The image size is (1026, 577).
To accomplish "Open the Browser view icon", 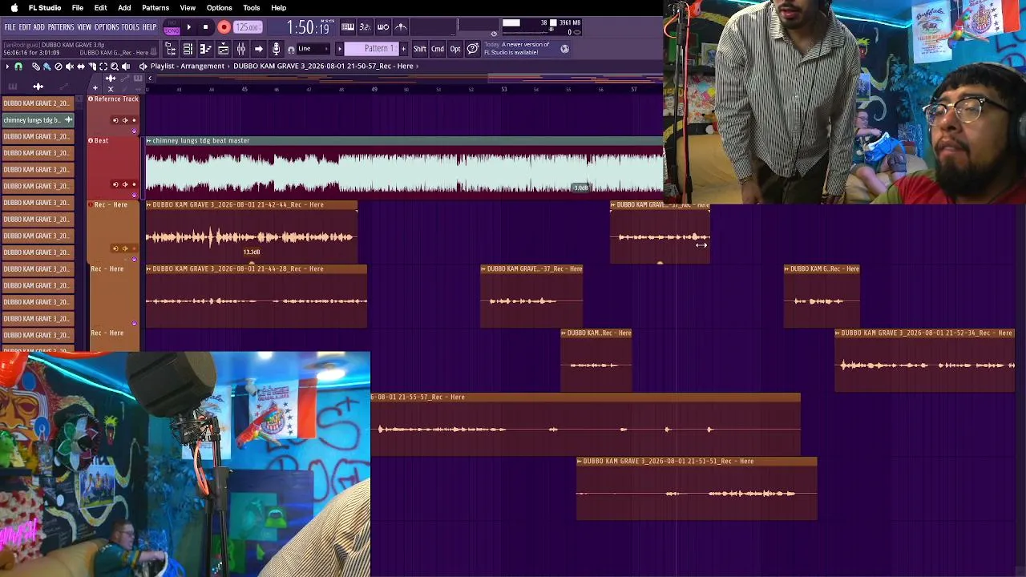I will pos(170,50).
